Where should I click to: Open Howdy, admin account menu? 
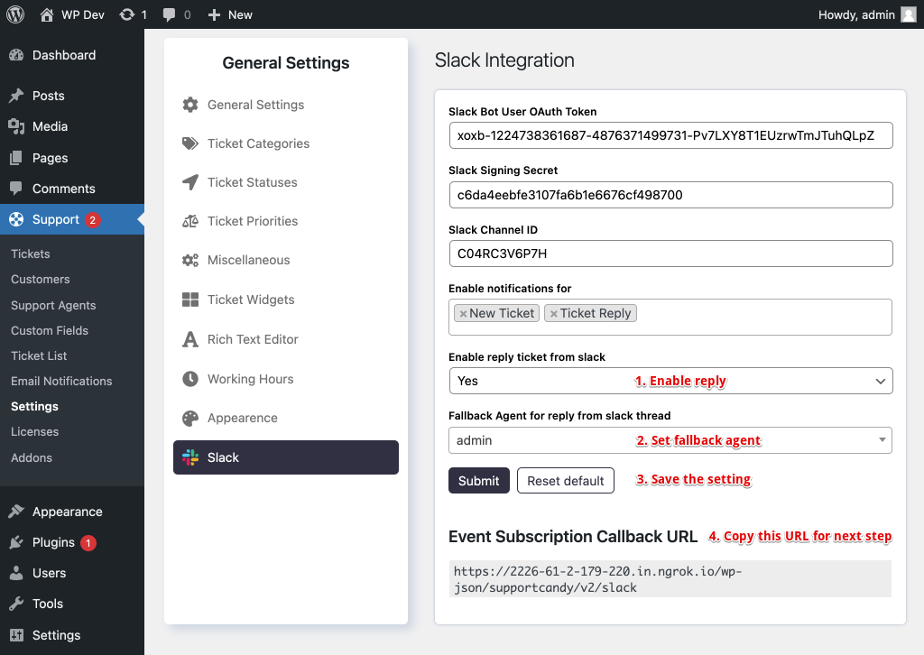(x=867, y=14)
